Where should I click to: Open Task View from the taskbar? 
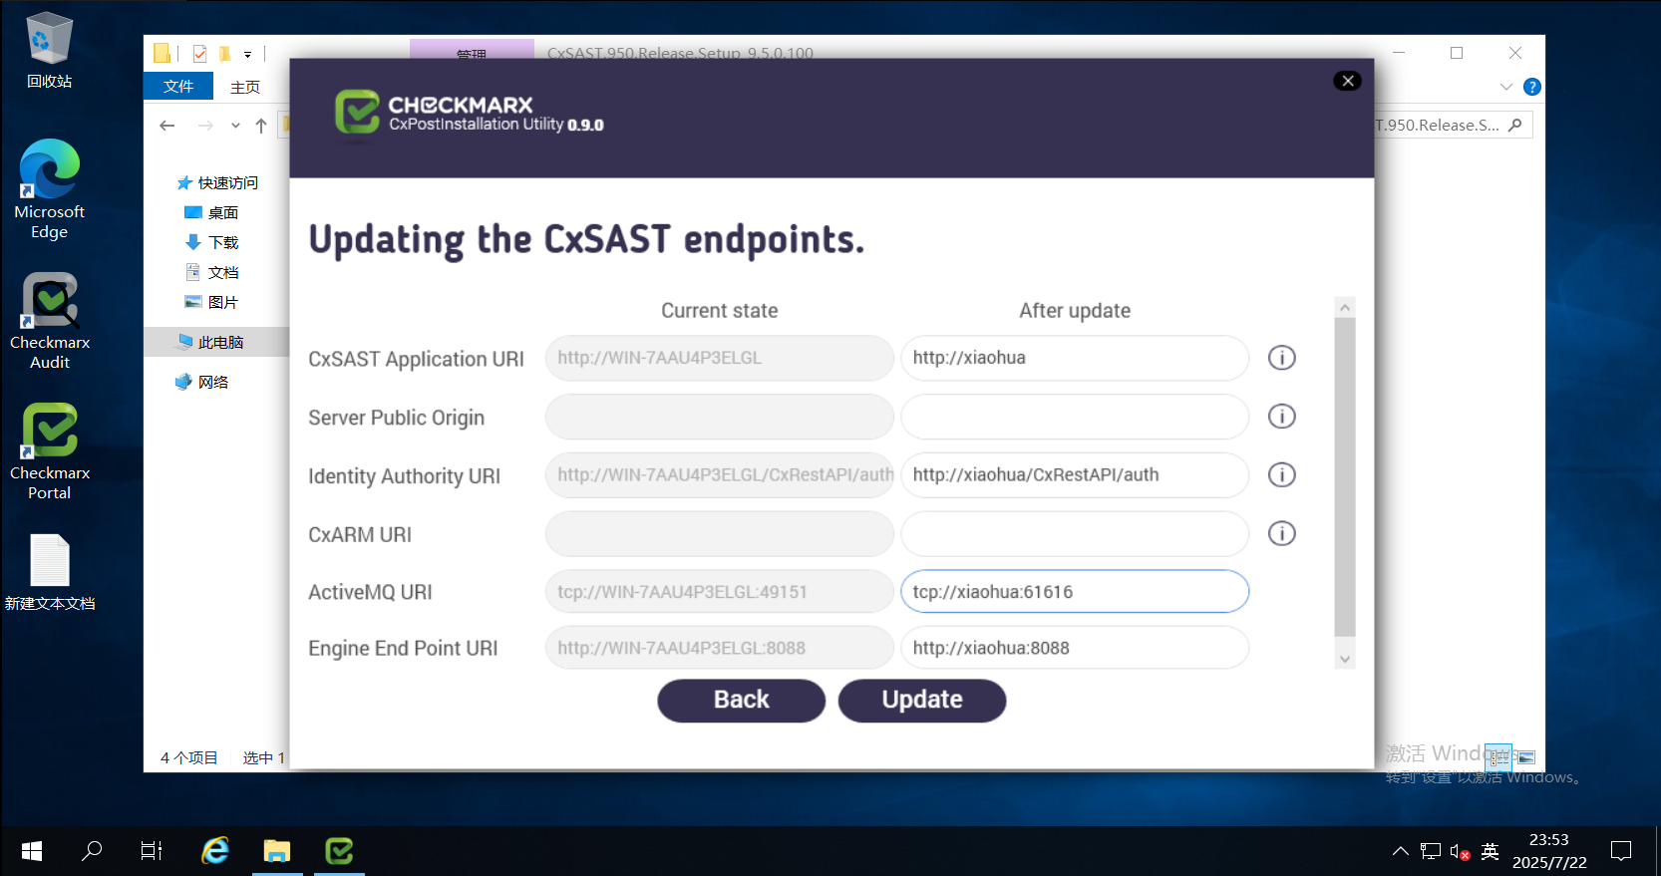[x=152, y=851]
